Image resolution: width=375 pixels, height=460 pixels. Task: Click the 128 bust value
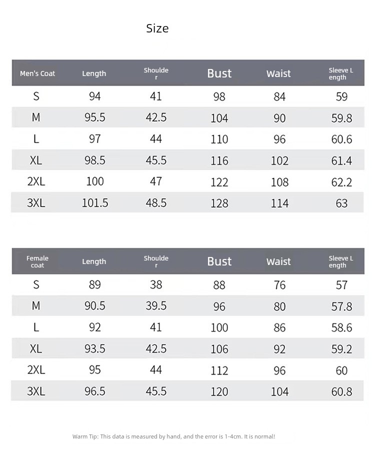click(x=219, y=203)
